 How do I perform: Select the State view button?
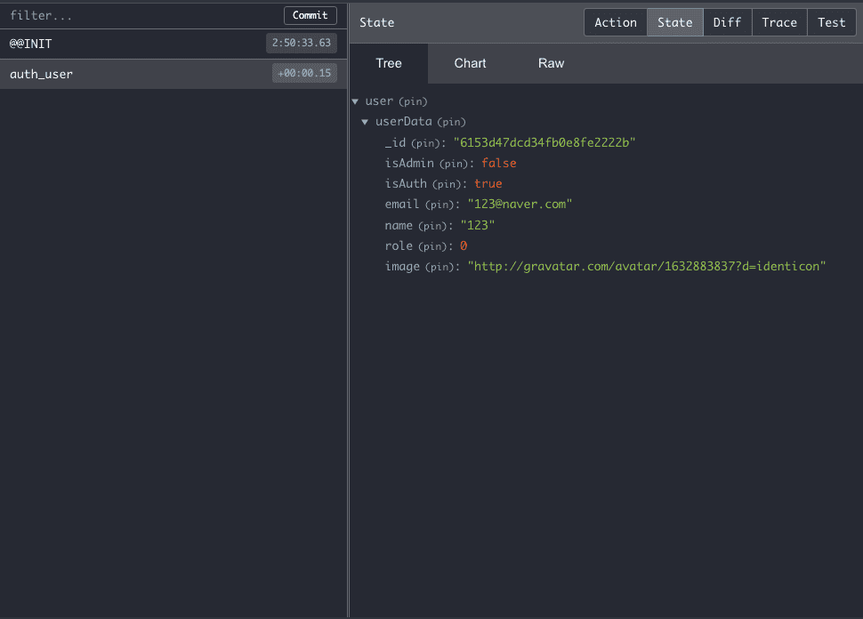tap(674, 22)
